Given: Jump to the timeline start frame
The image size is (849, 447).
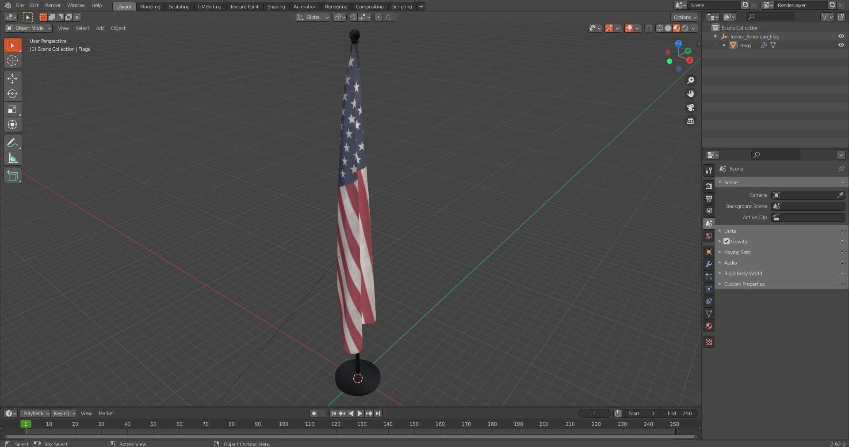Looking at the screenshot, I should pos(333,413).
